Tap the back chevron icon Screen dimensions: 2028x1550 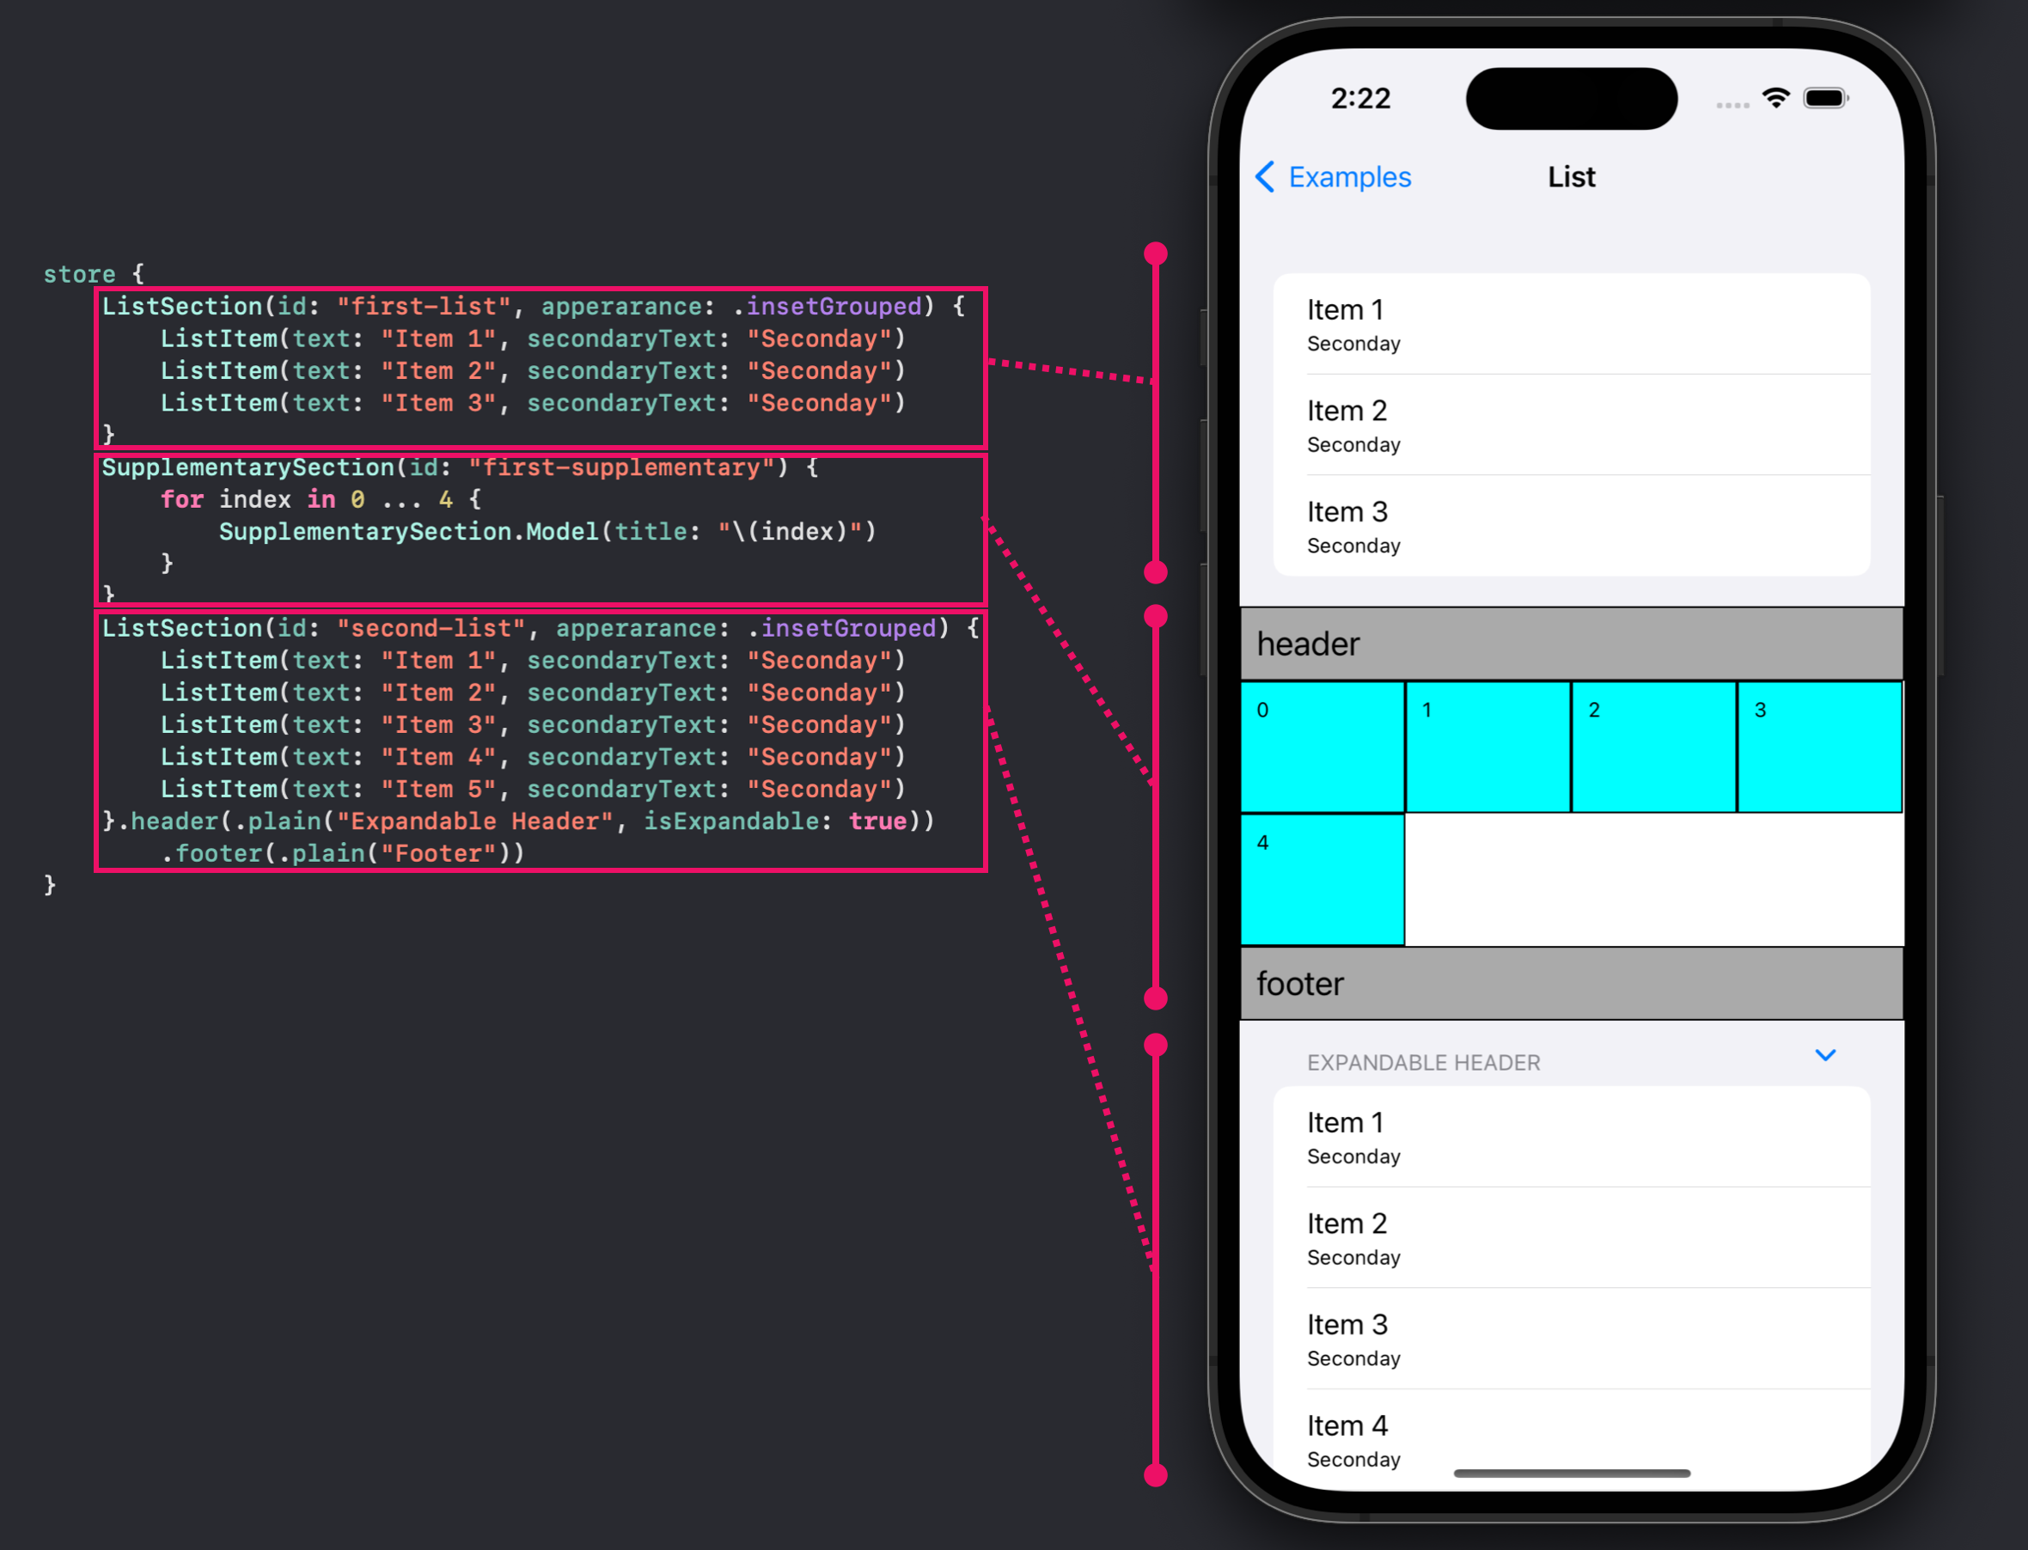click(x=1265, y=176)
